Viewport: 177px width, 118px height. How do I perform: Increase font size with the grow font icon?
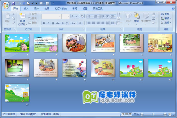pos(72,17)
